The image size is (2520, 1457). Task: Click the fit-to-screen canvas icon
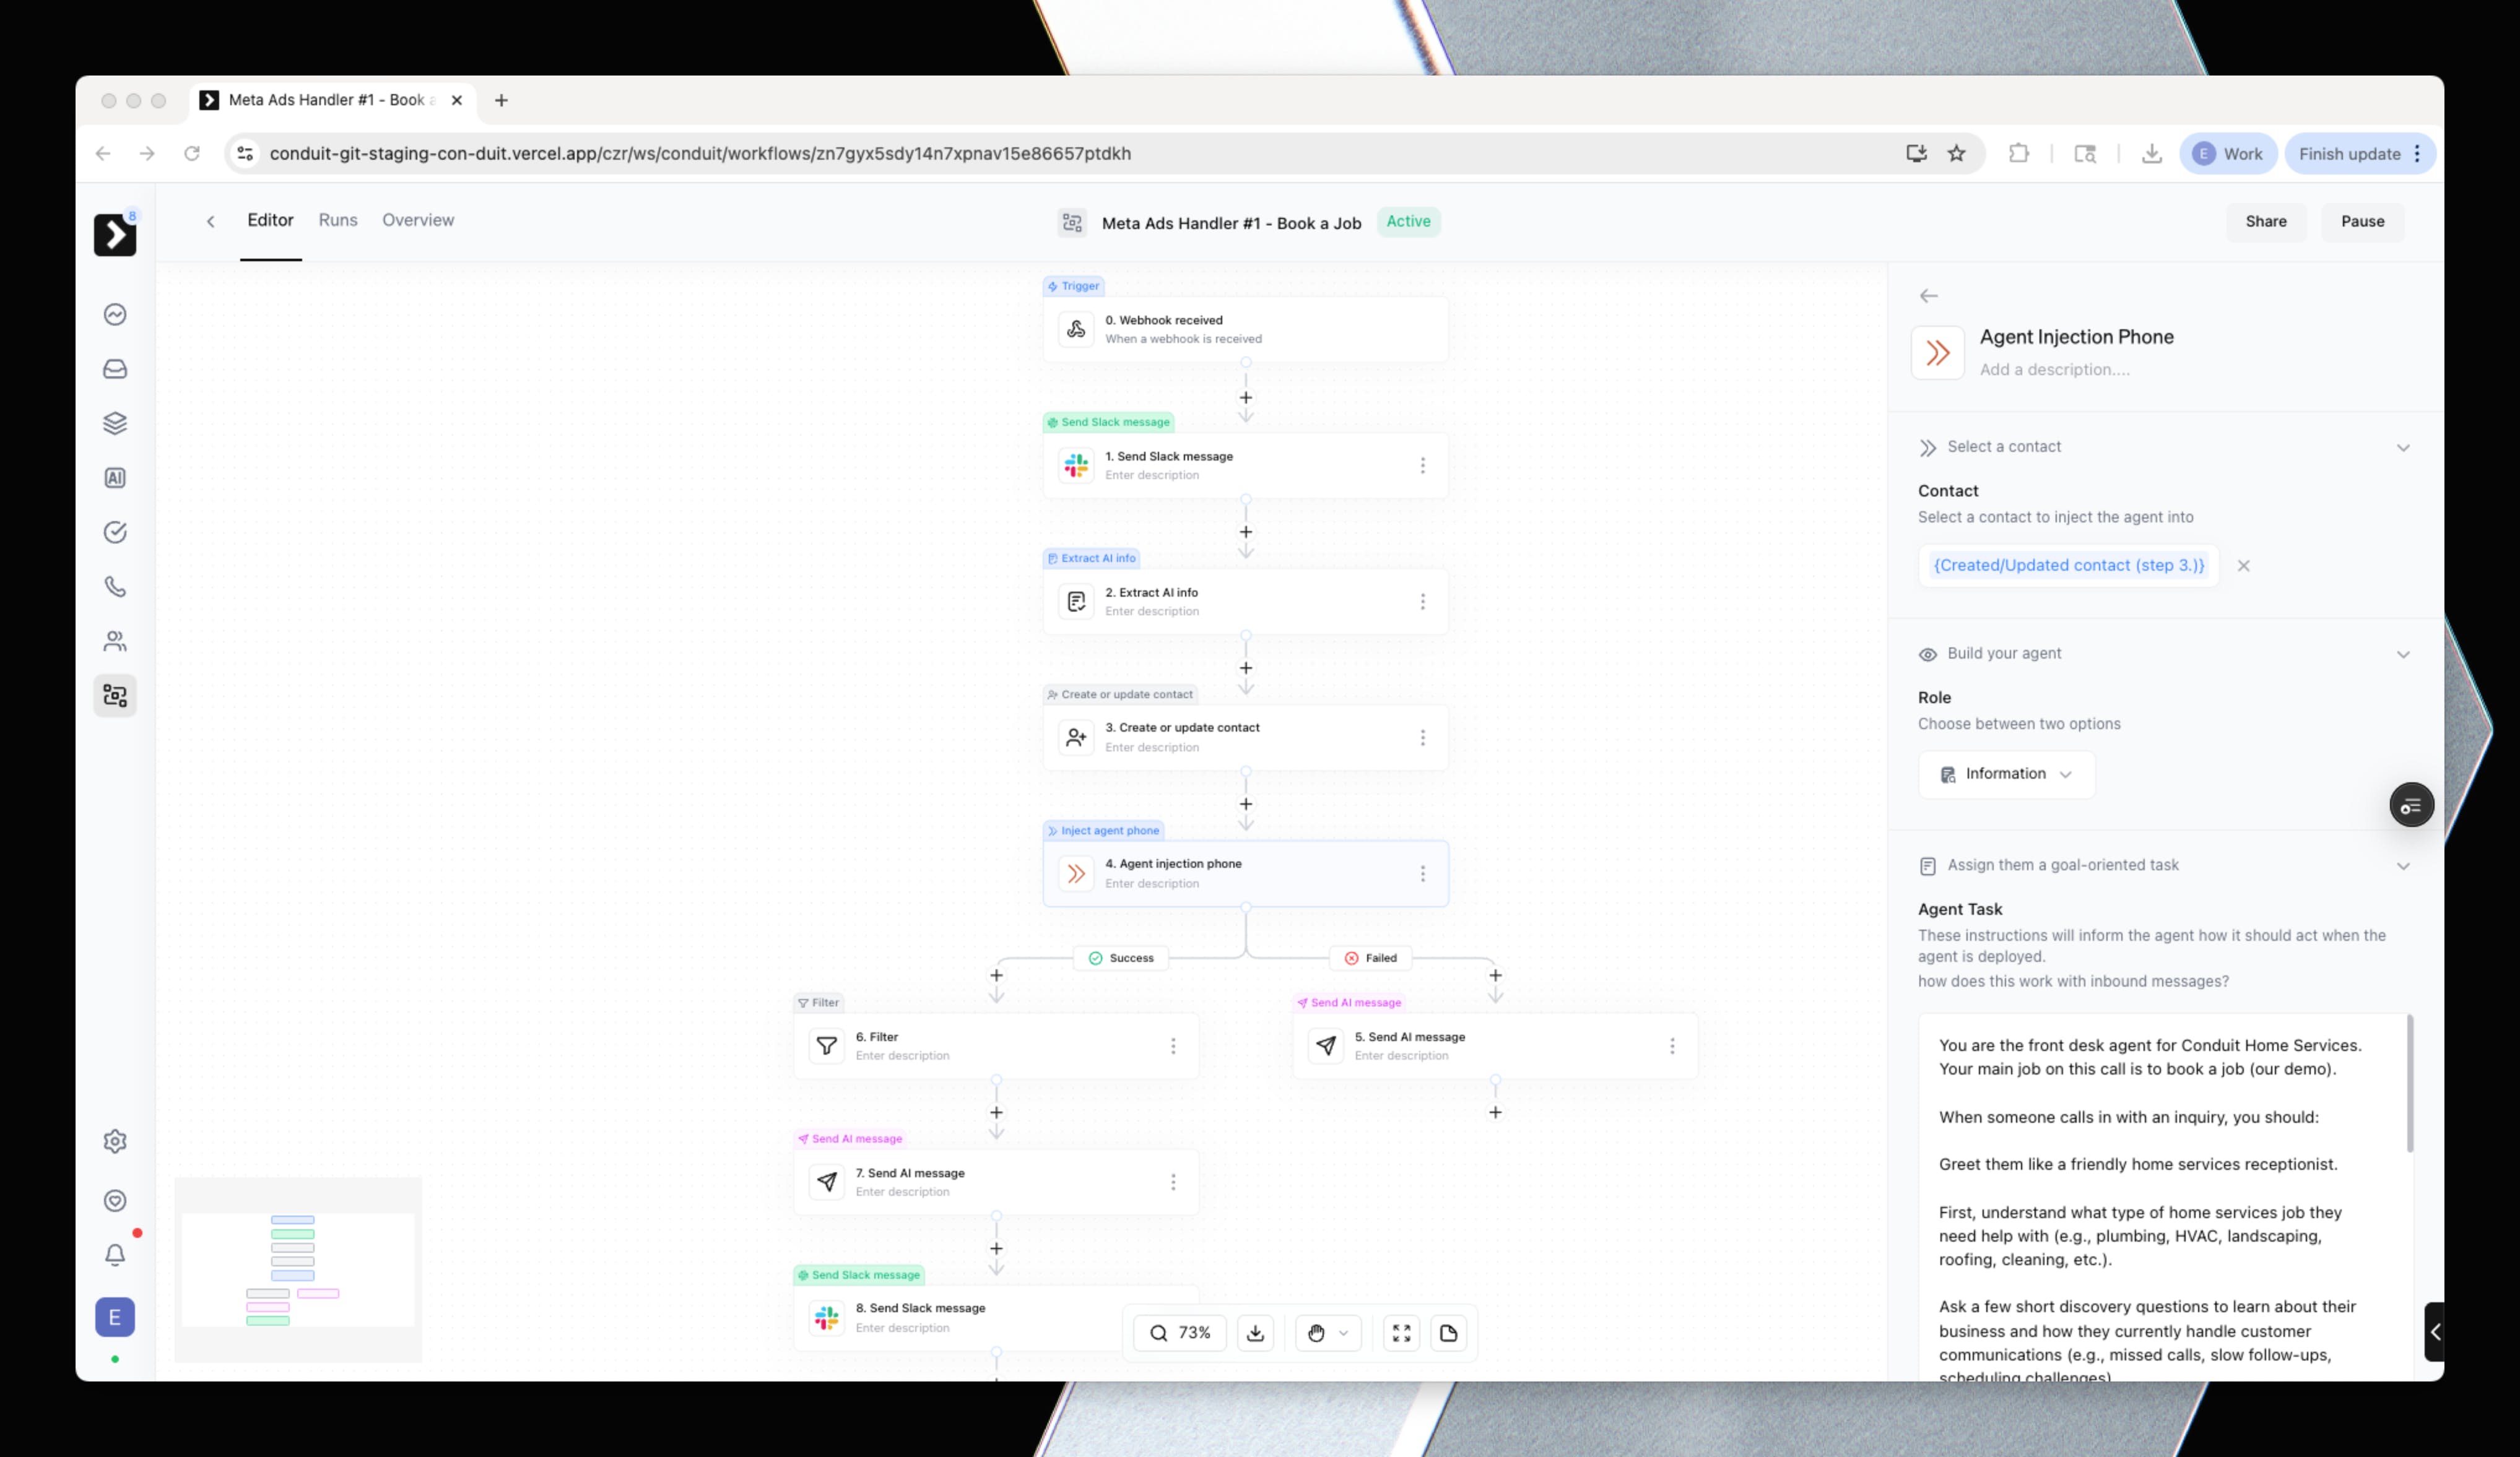1401,1333
